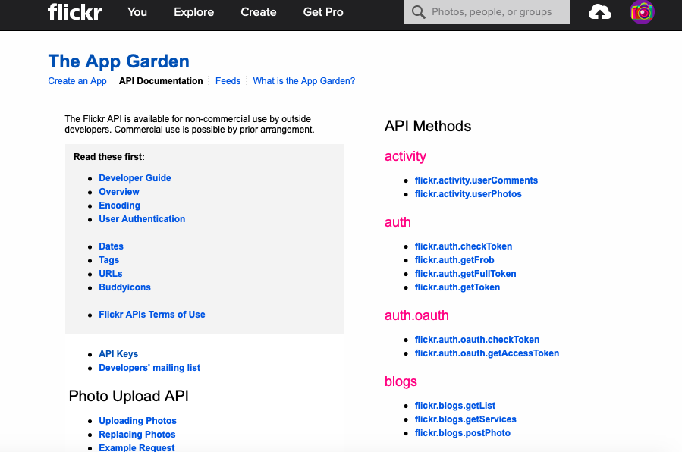Go to the API Keys page
Screen dimensions: 682x452
pyautogui.click(x=118, y=354)
